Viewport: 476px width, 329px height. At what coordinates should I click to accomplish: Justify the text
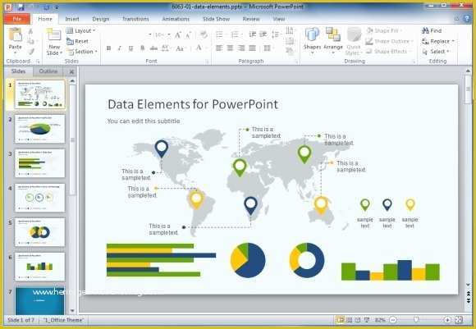coord(252,48)
